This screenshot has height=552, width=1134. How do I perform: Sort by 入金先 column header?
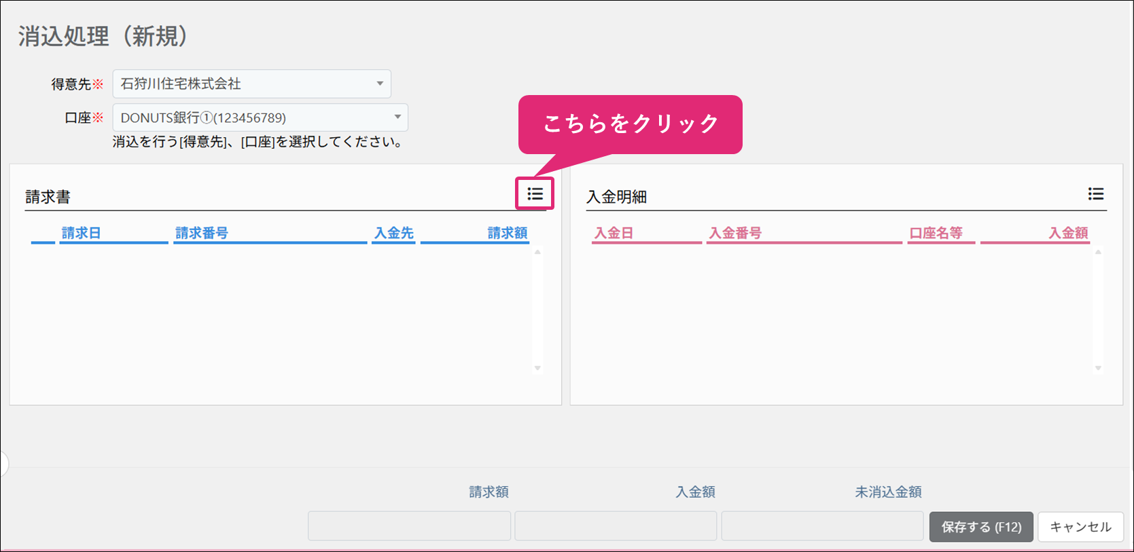point(394,233)
